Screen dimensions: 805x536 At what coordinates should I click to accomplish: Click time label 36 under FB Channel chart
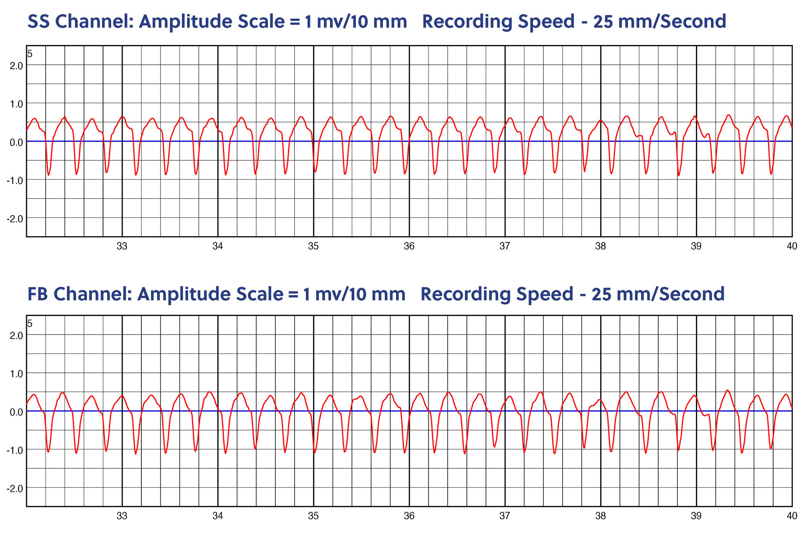409,516
